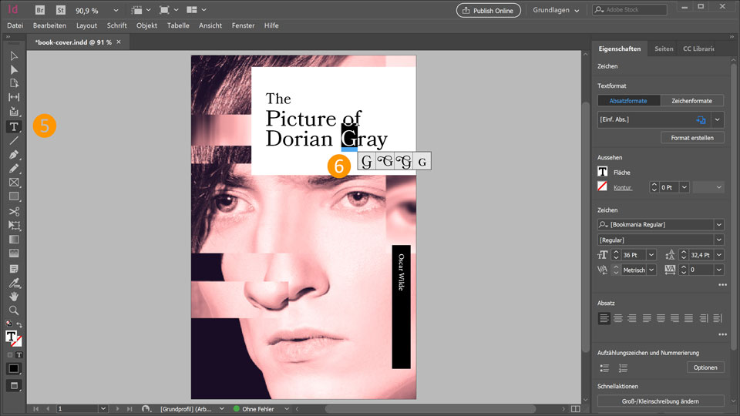Toggle formatting affects text button

pyautogui.click(x=19, y=354)
